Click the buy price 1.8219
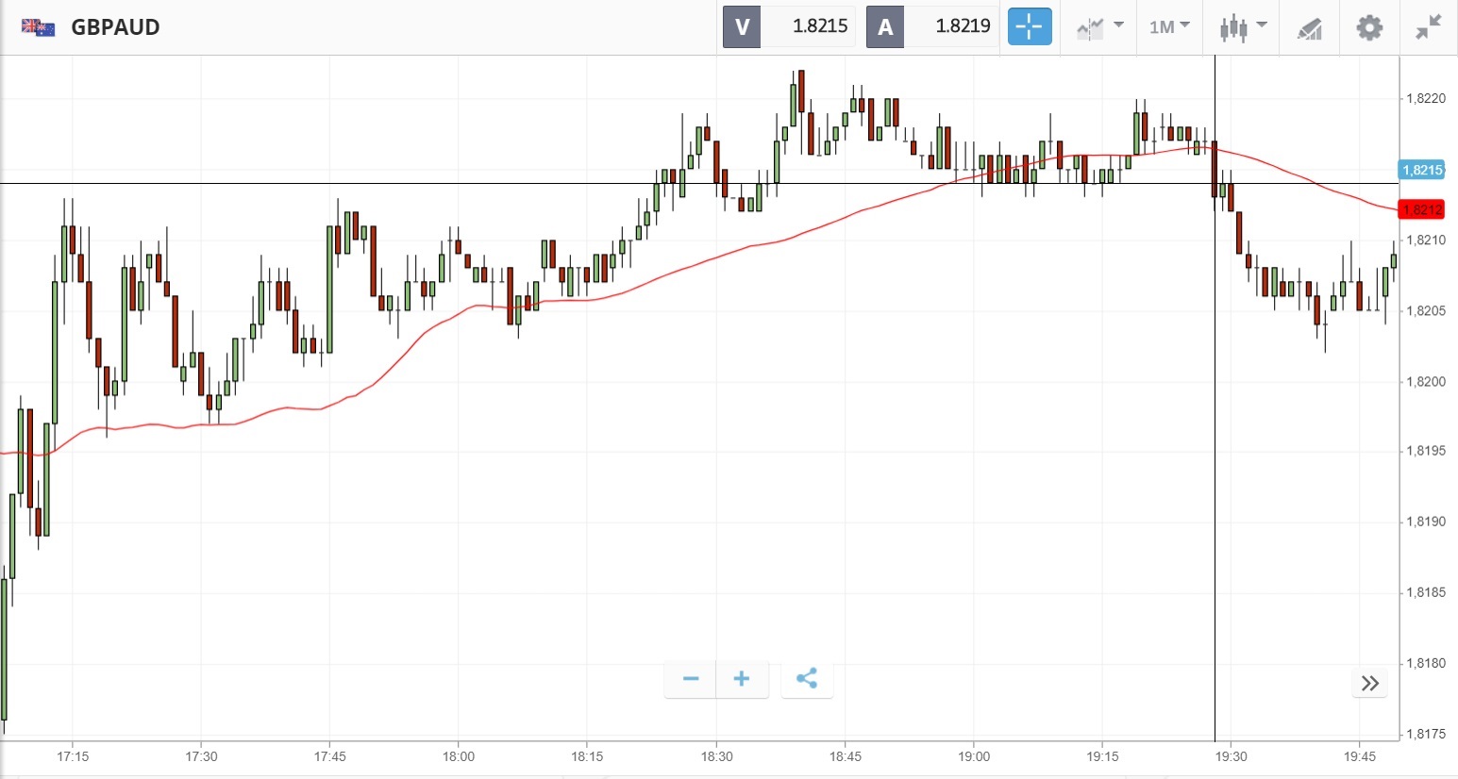This screenshot has width=1458, height=779. pyautogui.click(x=963, y=26)
